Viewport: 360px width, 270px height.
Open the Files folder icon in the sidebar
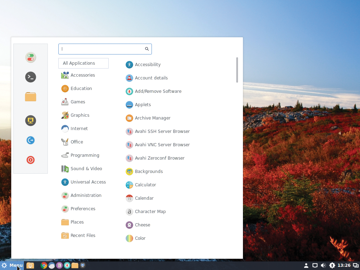click(31, 97)
